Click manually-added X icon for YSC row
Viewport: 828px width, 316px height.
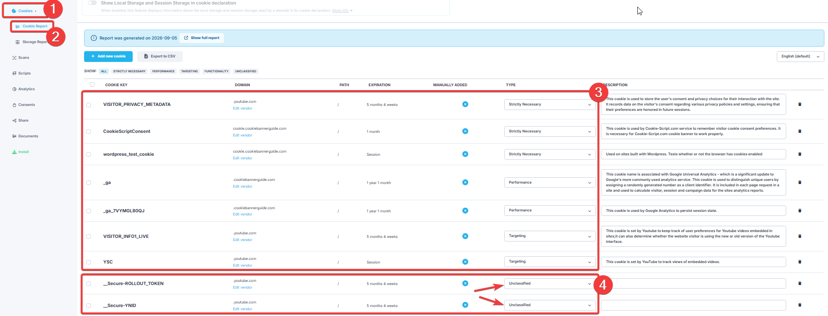pyautogui.click(x=465, y=262)
